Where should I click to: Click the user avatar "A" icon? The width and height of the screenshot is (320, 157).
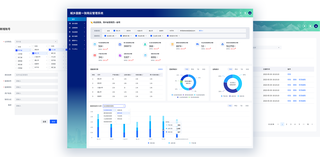click(x=250, y=13)
